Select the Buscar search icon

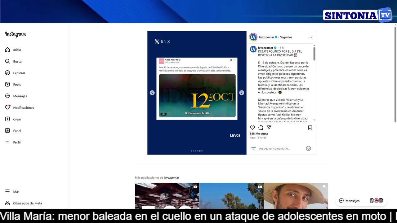tap(7, 61)
